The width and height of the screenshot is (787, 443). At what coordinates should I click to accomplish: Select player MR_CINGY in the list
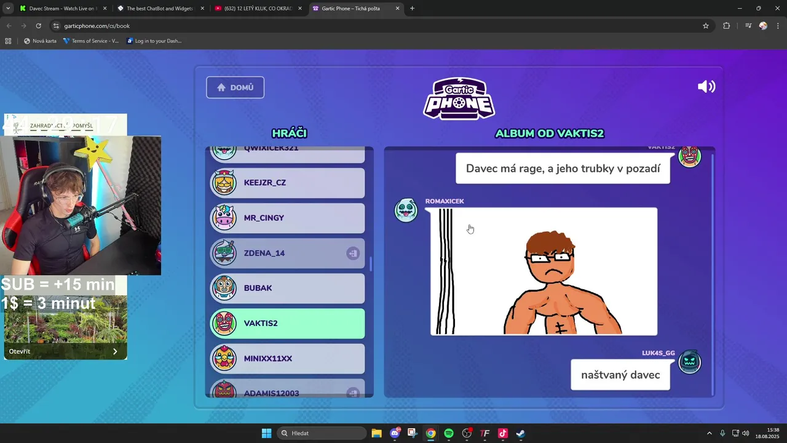[287, 218]
